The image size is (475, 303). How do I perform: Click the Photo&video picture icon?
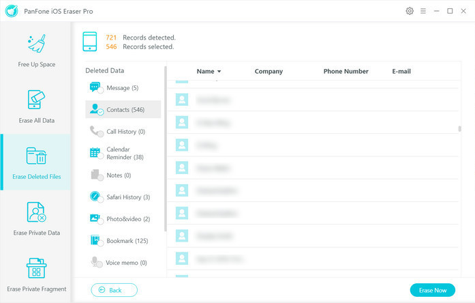coord(95,218)
